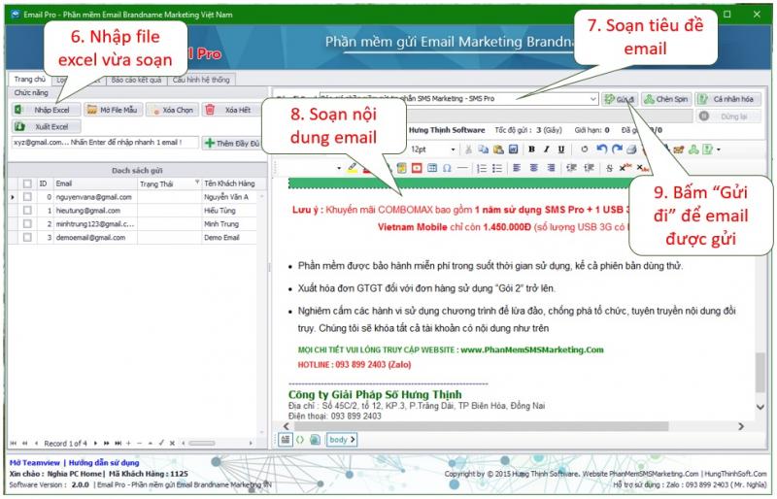Click the Undo arrow icon

601,150
